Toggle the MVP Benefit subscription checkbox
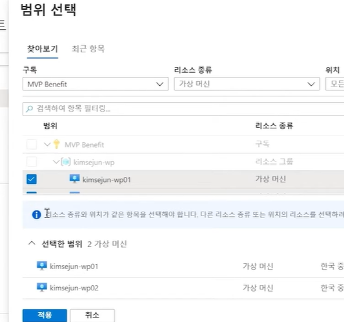Viewport: 344px width, 322px height. pyautogui.click(x=32, y=145)
